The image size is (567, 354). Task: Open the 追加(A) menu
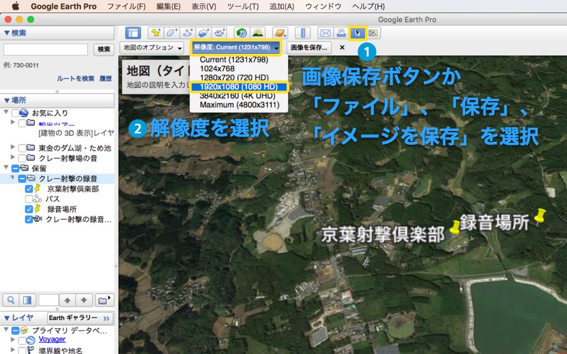click(282, 7)
